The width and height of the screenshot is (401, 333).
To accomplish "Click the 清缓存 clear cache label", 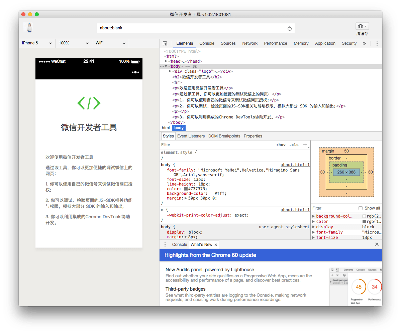I will [x=362, y=34].
